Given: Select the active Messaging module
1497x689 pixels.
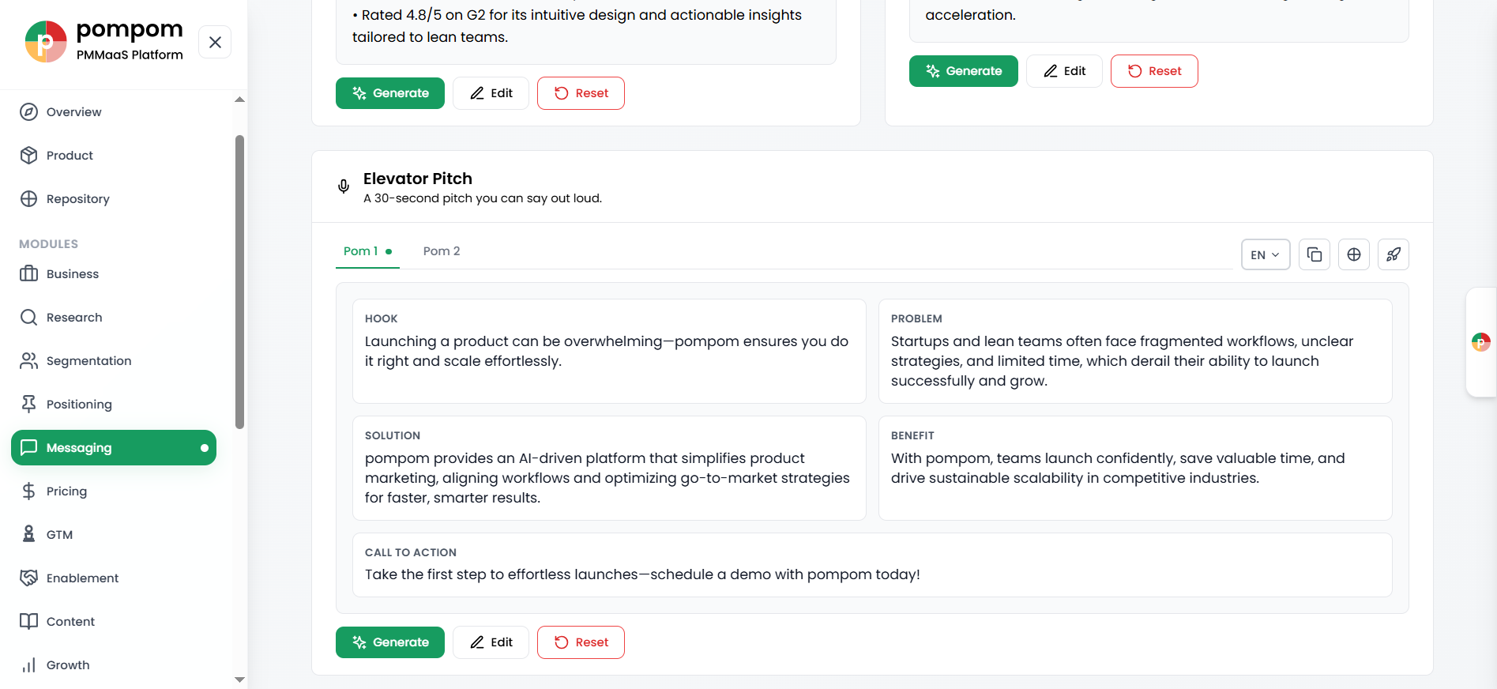Looking at the screenshot, I should tap(114, 448).
